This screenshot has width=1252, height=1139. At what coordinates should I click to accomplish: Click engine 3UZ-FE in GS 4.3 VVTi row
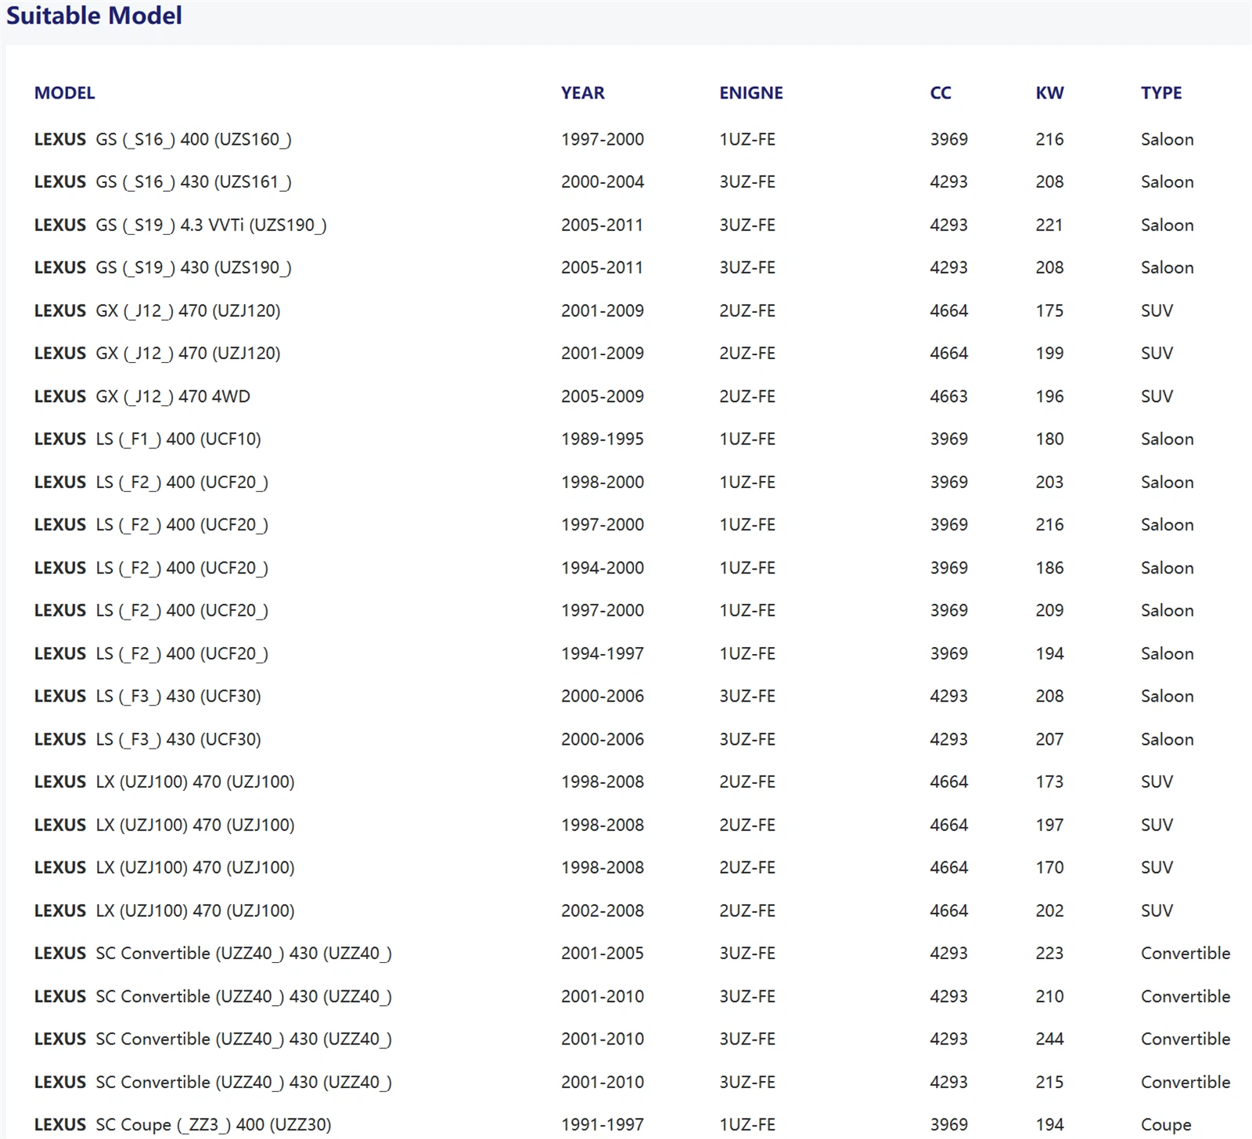[747, 225]
